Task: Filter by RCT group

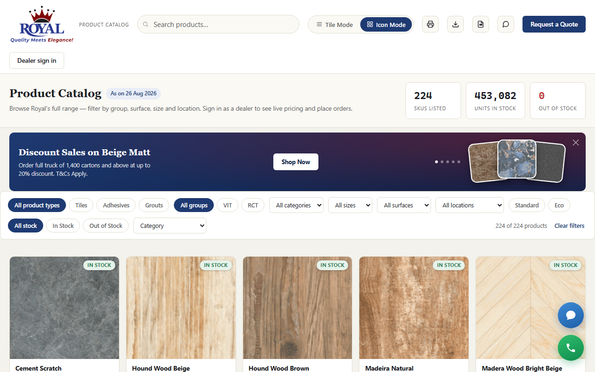Action: [x=253, y=205]
